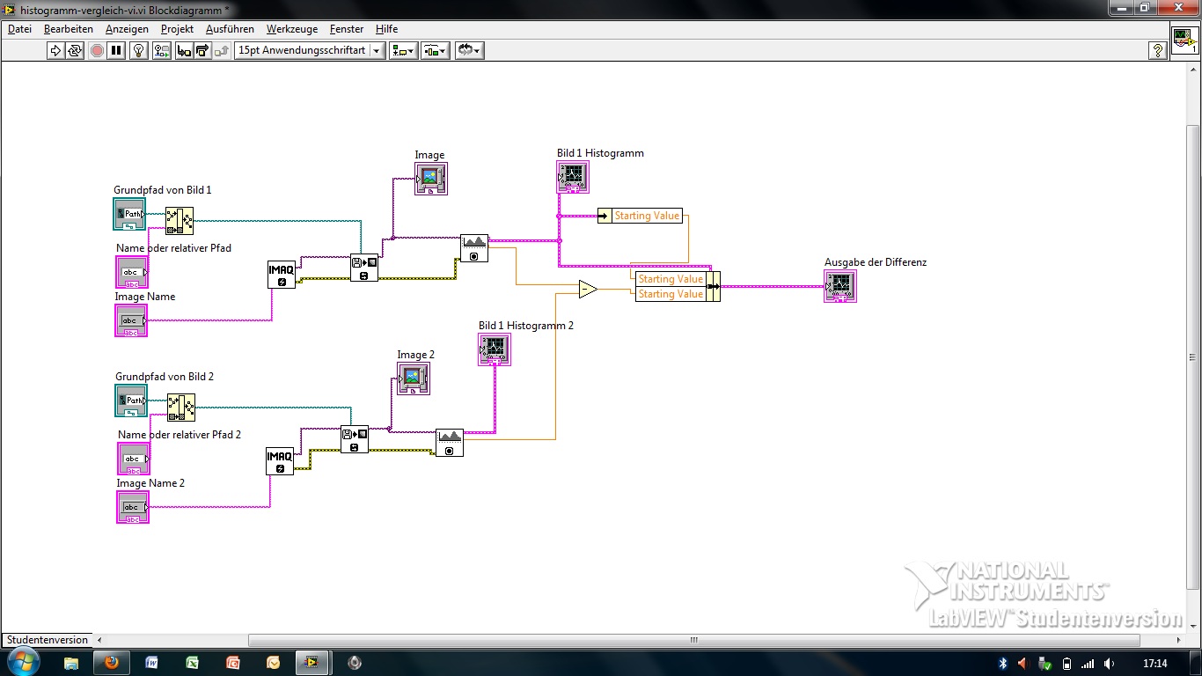The image size is (1202, 676).
Task: Select the Grundpfad von Bild 1 path control
Action: click(x=130, y=214)
